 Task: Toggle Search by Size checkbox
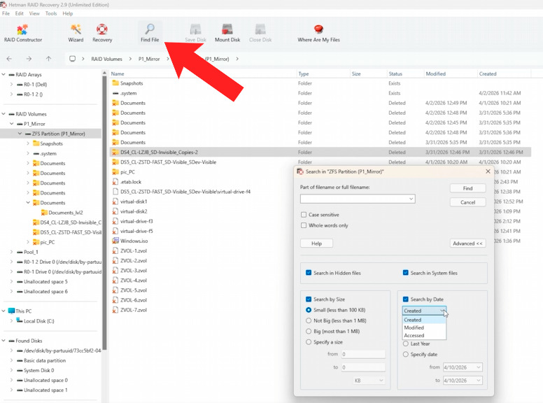point(309,299)
